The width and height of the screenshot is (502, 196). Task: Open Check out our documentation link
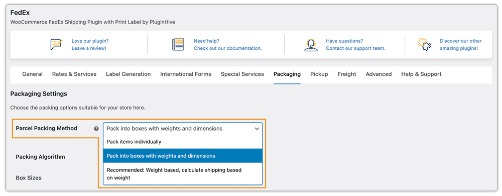[x=227, y=48]
